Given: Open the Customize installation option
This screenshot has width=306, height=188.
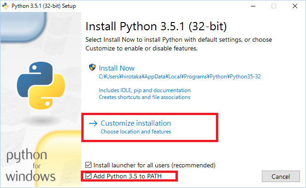Looking at the screenshot, I should click(136, 123).
